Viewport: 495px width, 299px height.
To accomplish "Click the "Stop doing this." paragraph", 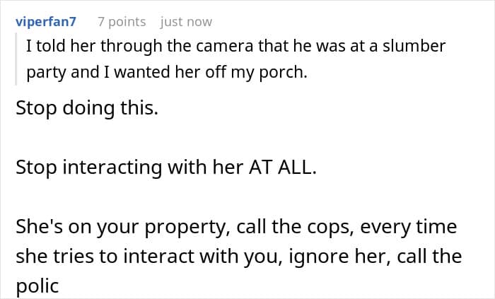I will tap(85, 110).
